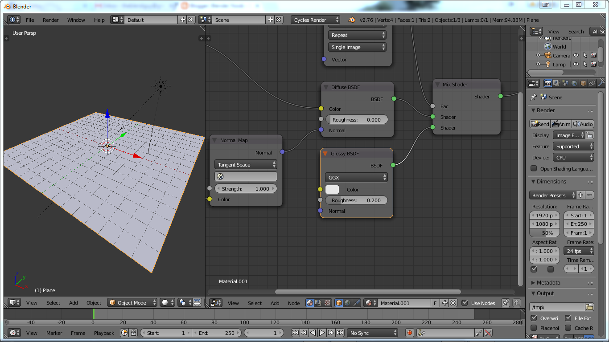Screen dimensions: 609x342
Task: Open the GGX distribution dropdown
Action: pyautogui.click(x=356, y=177)
